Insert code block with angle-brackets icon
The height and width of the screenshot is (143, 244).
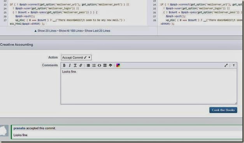click(x=100, y=65)
